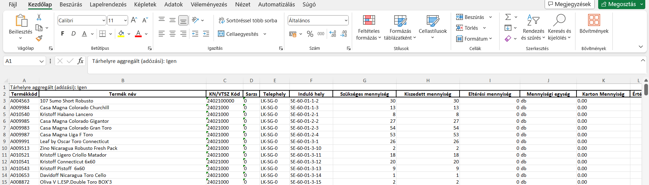The width and height of the screenshot is (649, 185).
Task: Click the thousands separator 000 icon
Action: click(321, 34)
